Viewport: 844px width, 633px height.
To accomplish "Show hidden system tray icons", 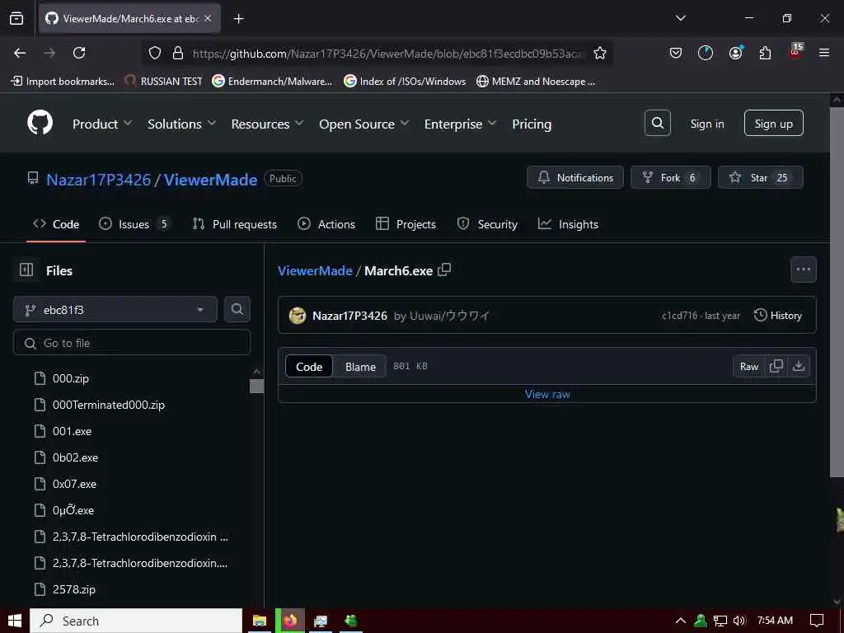I will tap(680, 621).
